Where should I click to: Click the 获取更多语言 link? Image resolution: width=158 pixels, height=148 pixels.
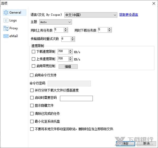click(129, 15)
